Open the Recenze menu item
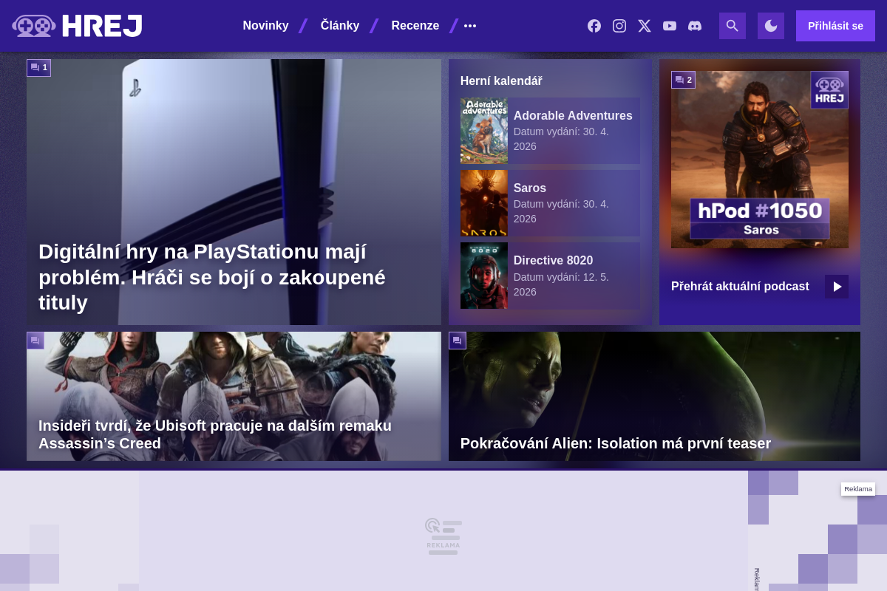Image resolution: width=887 pixels, height=591 pixels. point(415,26)
